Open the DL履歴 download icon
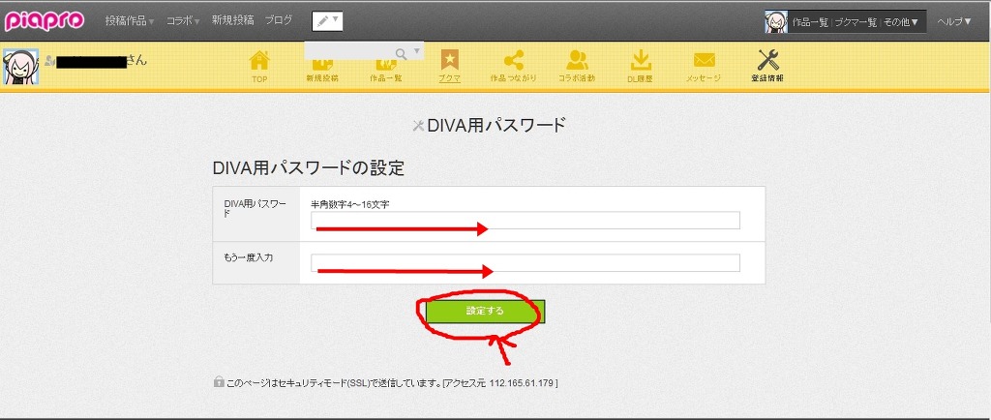The height and width of the screenshot is (420, 991). point(641,67)
